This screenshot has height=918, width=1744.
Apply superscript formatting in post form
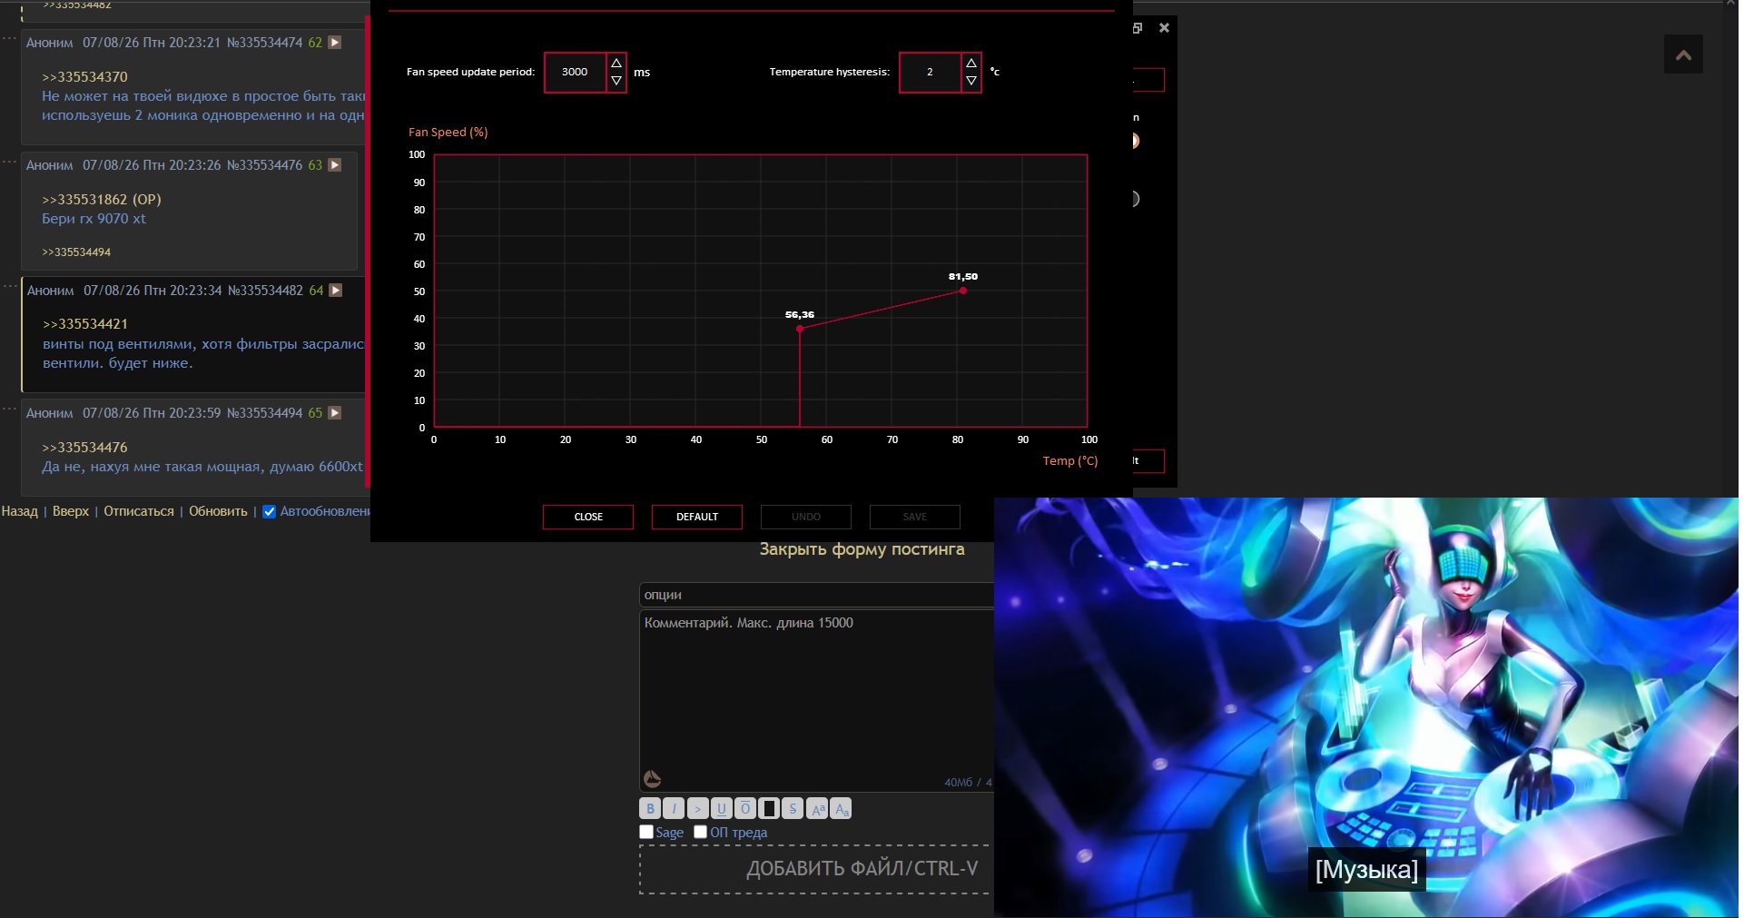[817, 808]
